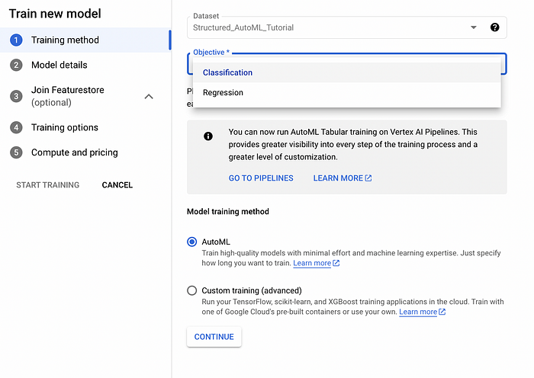Choose Regression from the Objective list

pos(346,92)
